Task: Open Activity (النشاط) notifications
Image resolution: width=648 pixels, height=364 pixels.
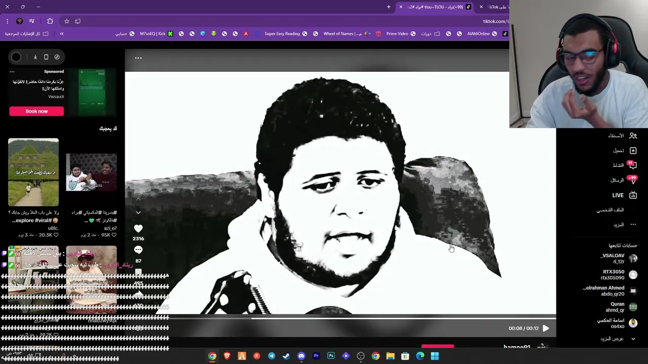Action: (x=625, y=165)
